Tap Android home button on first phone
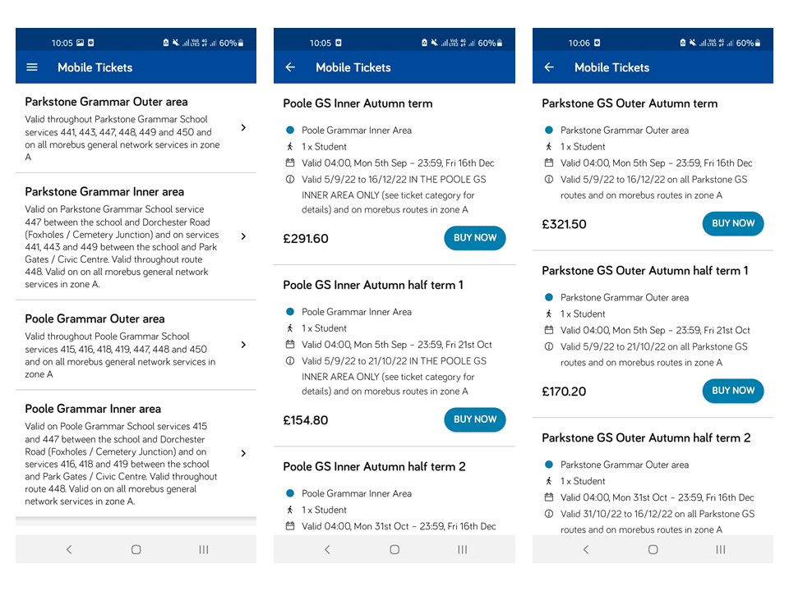The image size is (789, 591). [x=136, y=549]
